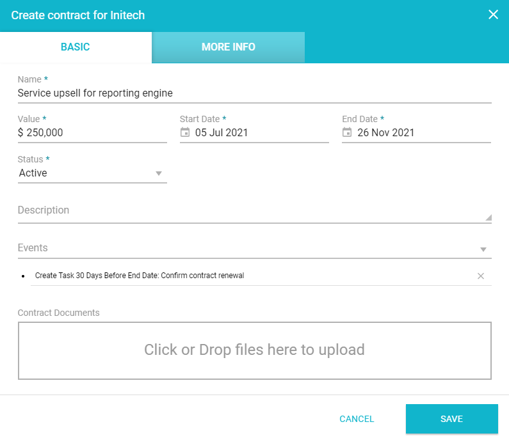Select the 26 Nov 2021 end date text
Viewport: 509px width, 438px height.
pyautogui.click(x=386, y=133)
